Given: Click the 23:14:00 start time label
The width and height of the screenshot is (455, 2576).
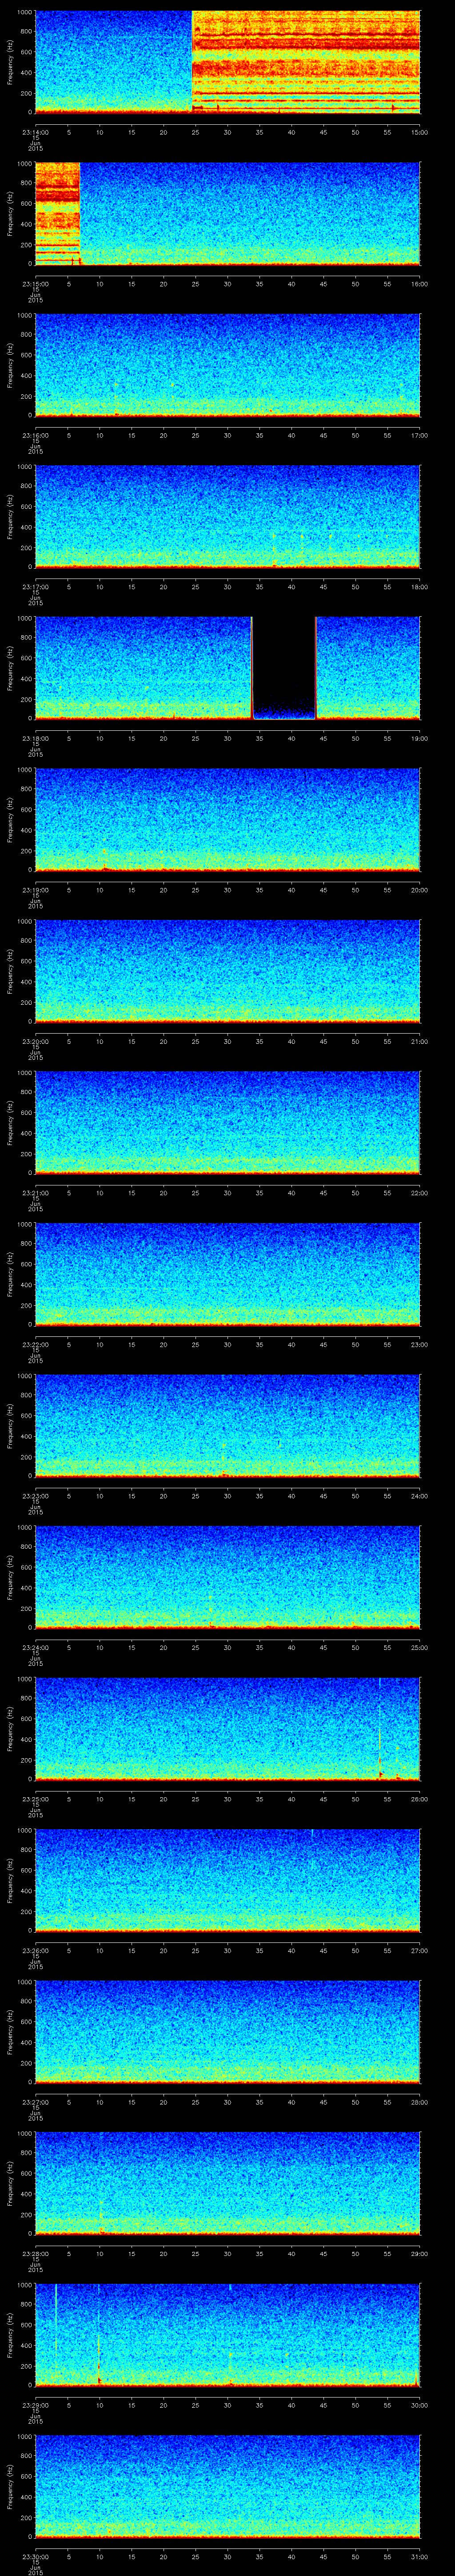Looking at the screenshot, I should pyautogui.click(x=35, y=132).
